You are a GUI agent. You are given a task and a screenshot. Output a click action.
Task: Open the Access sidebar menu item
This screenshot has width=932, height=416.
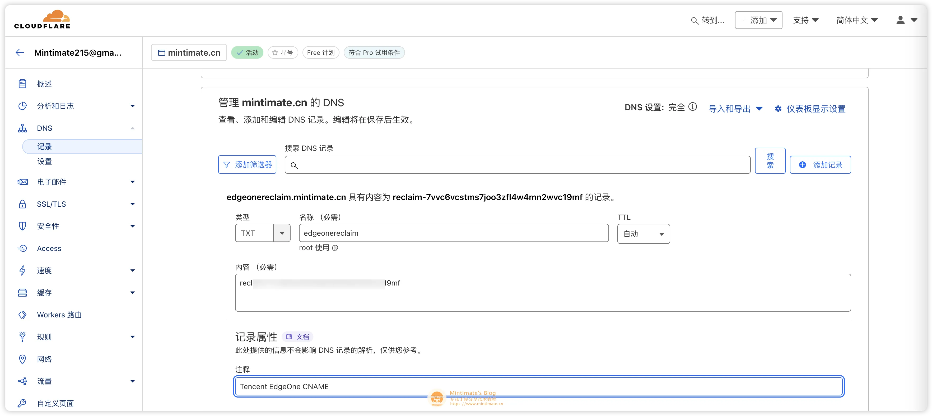click(49, 248)
